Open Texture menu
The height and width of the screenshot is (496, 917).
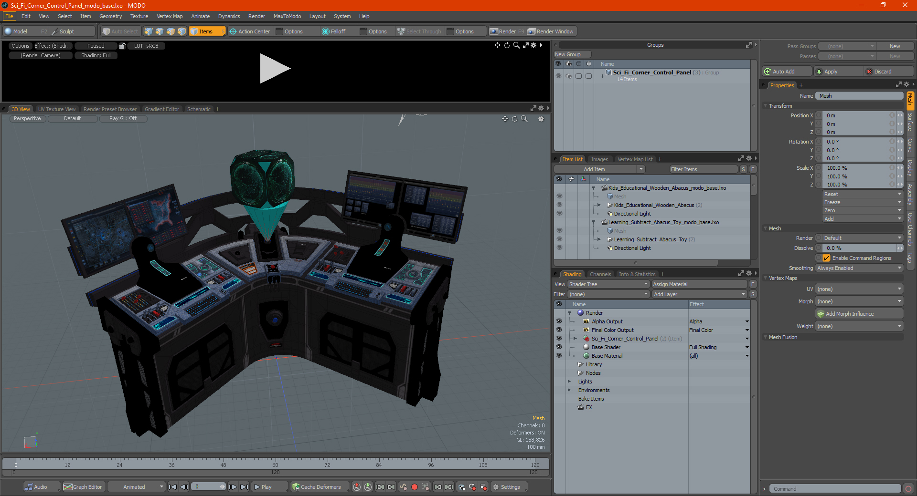[x=139, y=16]
